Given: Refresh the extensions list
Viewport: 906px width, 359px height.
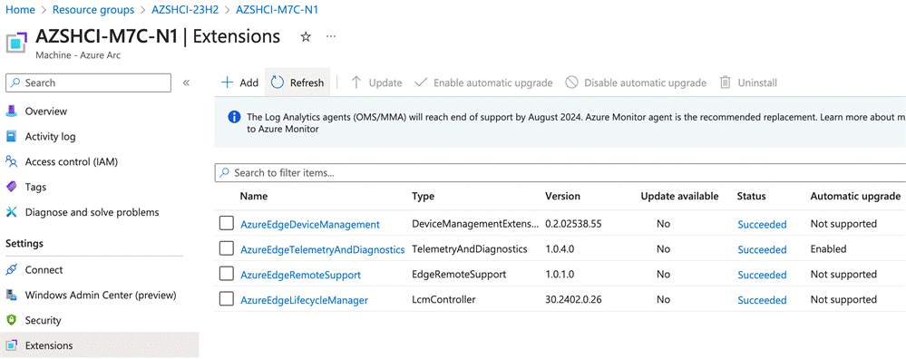Looking at the screenshot, I should pos(297,82).
